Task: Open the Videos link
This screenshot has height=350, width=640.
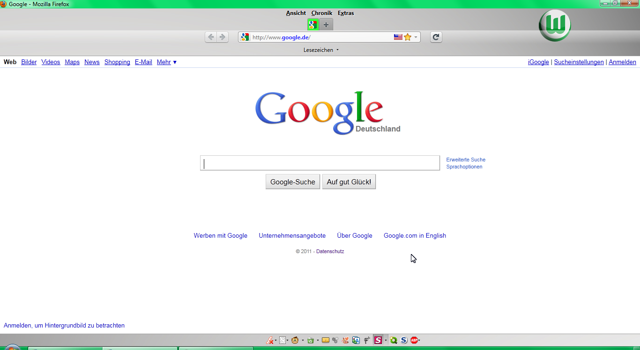Action: click(51, 62)
